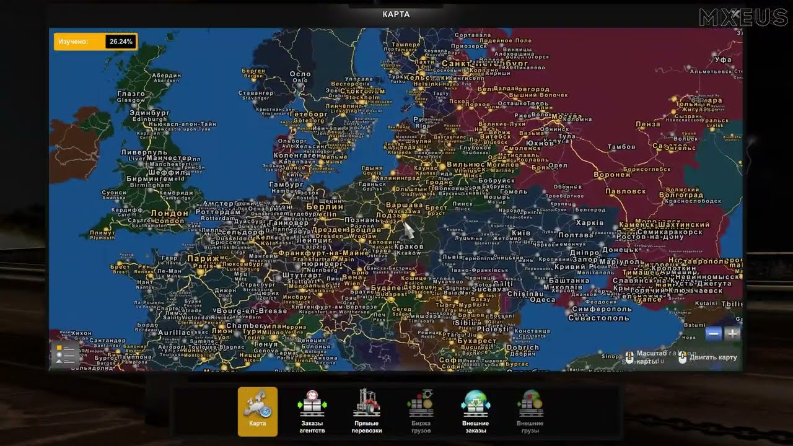The height and width of the screenshot is (446, 793).
Task: Select Франкфурт-на-Майне city label
Action: pos(323,253)
